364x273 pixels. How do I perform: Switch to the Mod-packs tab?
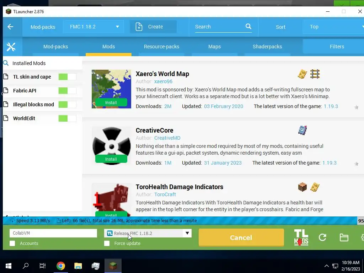pos(55,47)
